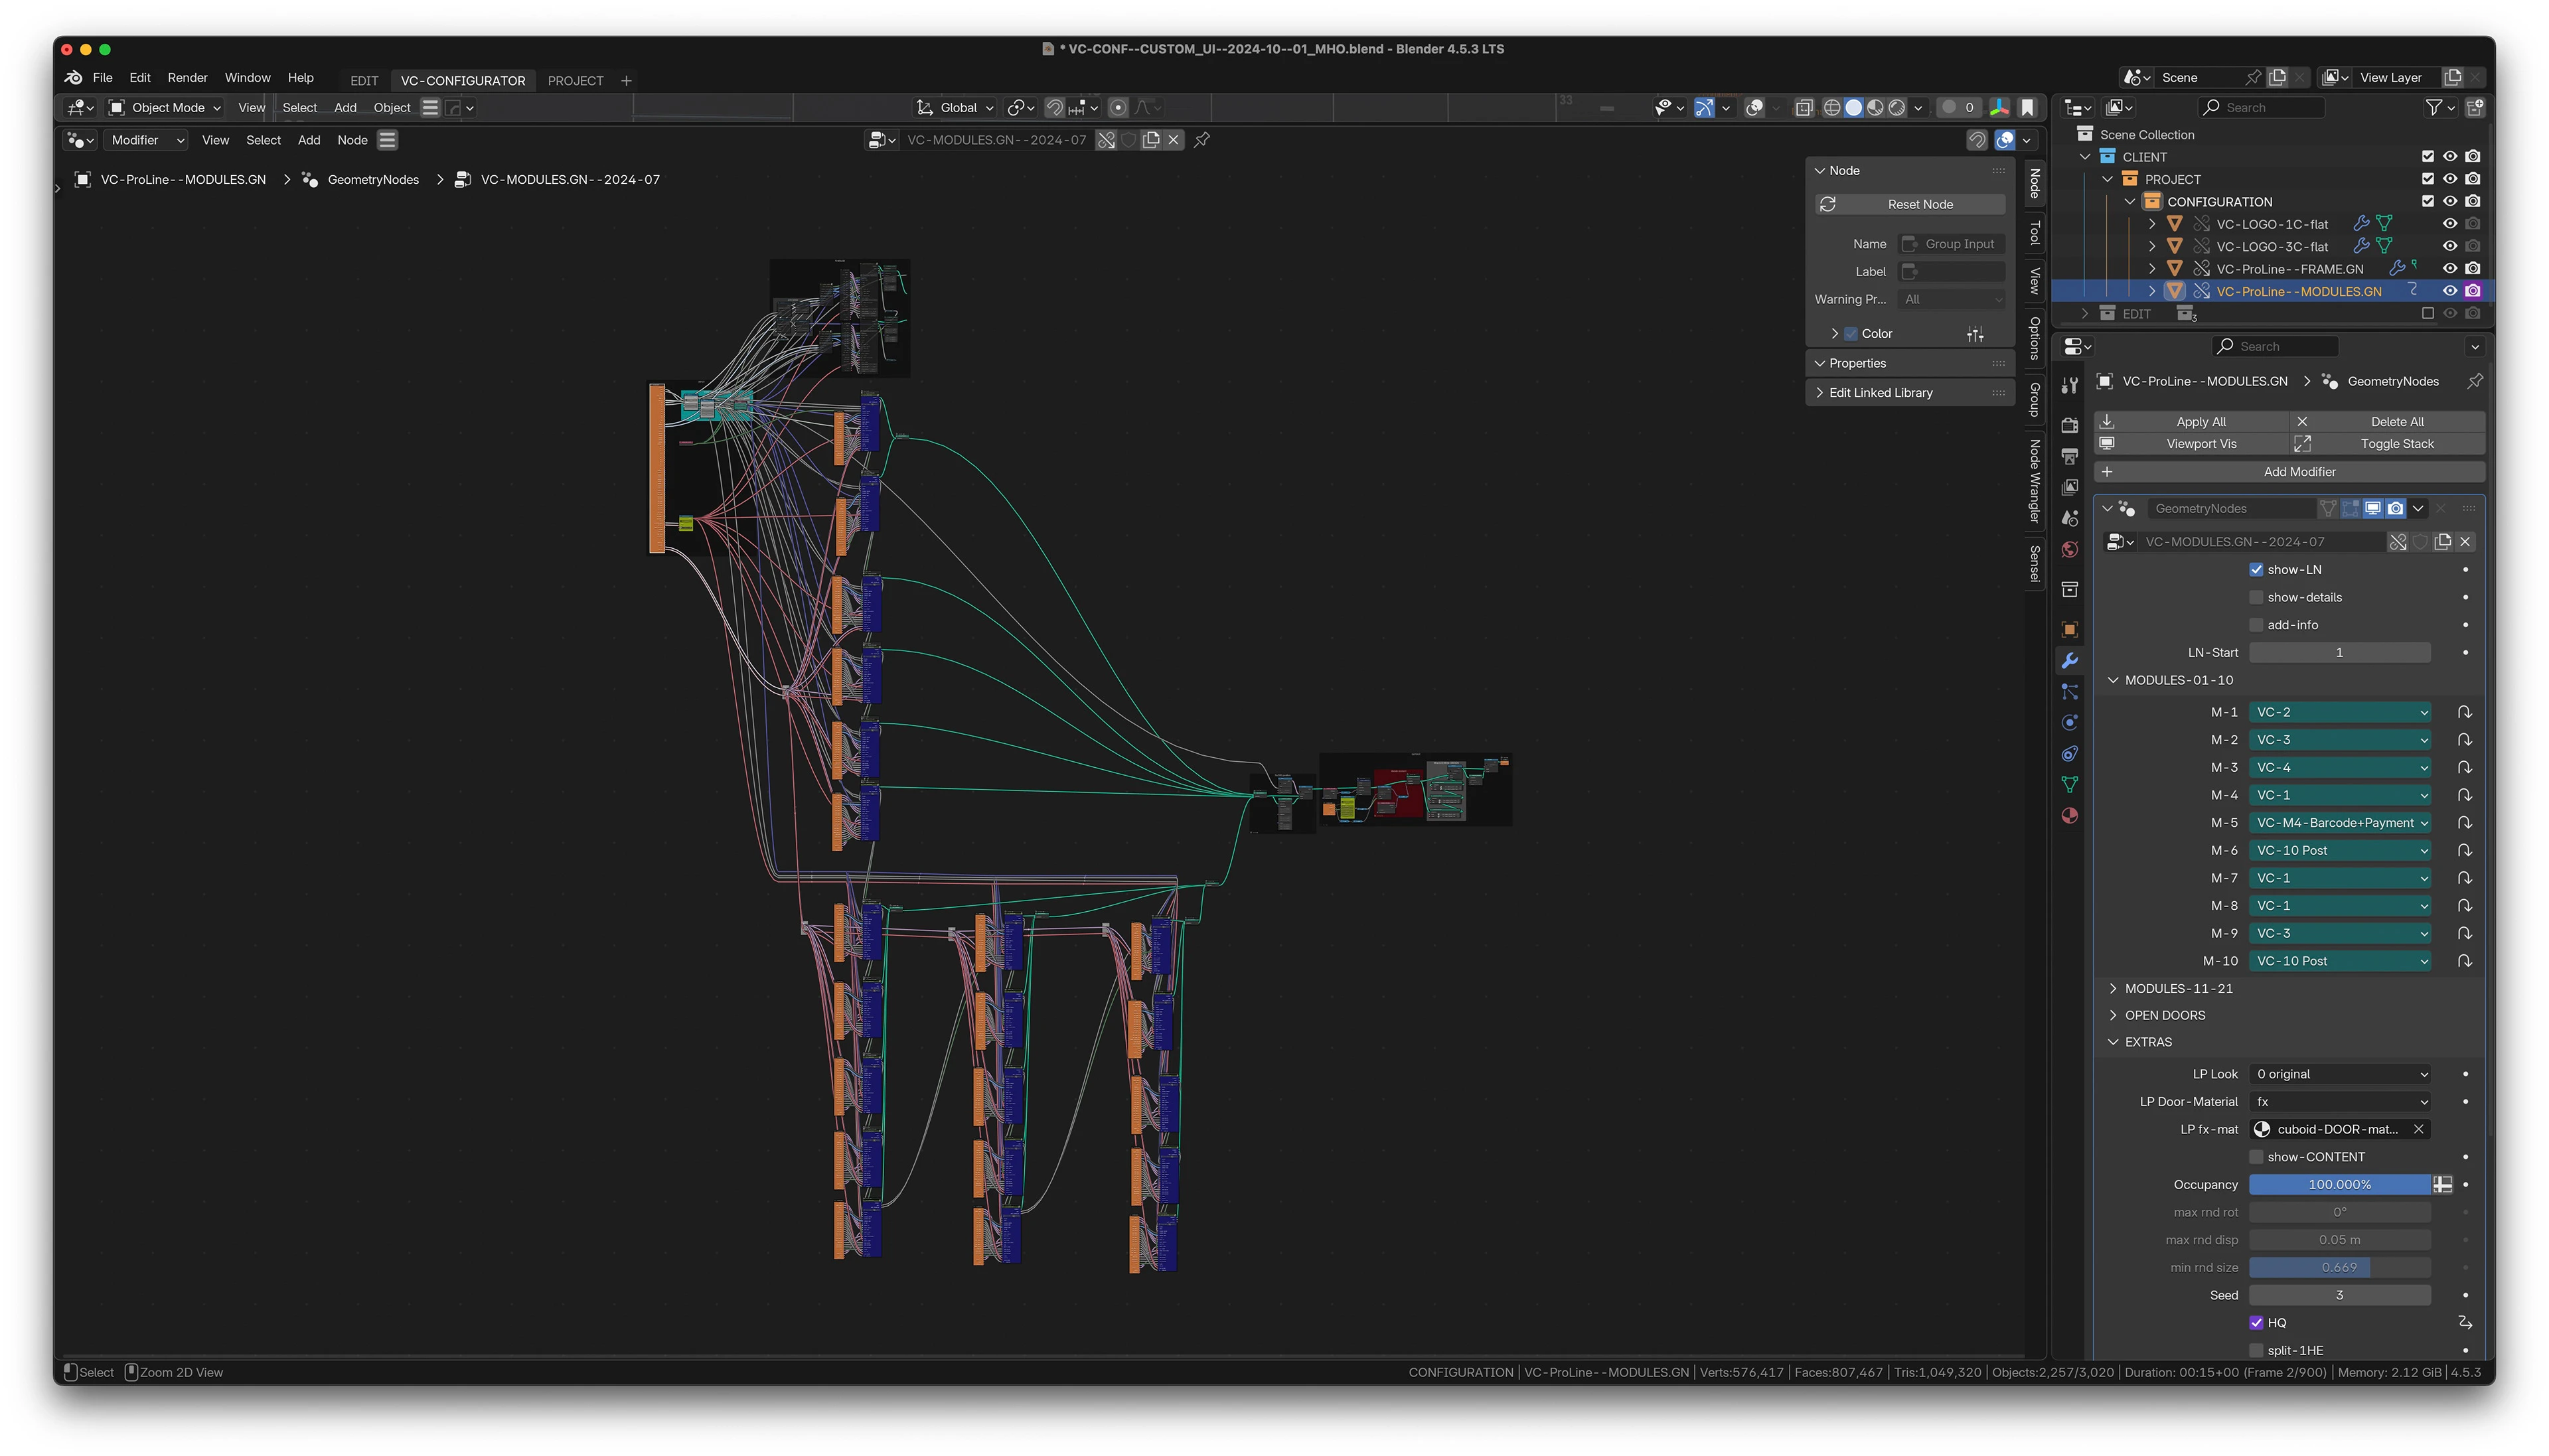Image resolution: width=2549 pixels, height=1456 pixels.
Task: Click the Toggle Stack button
Action: (2388, 444)
